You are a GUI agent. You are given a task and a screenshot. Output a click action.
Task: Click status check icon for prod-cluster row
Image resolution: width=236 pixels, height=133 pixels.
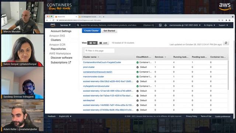point(138,67)
